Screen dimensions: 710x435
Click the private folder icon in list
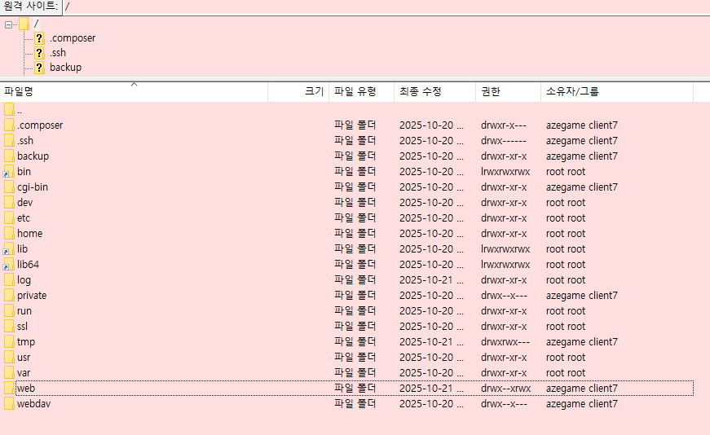(9, 296)
